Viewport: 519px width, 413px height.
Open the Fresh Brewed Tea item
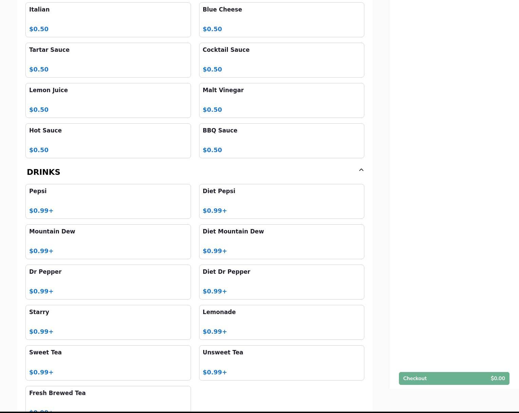click(108, 399)
